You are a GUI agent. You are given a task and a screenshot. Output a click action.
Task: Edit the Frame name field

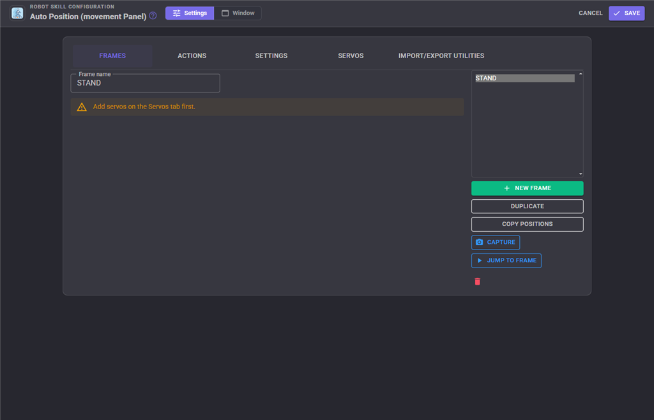coord(145,83)
